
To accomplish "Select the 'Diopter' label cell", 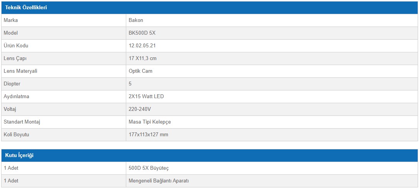I will click(x=64, y=84).
